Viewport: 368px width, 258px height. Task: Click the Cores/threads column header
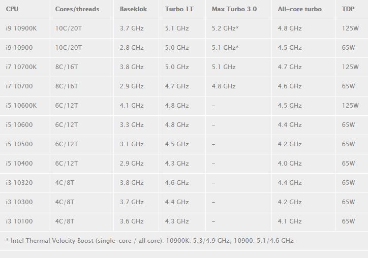point(77,9)
